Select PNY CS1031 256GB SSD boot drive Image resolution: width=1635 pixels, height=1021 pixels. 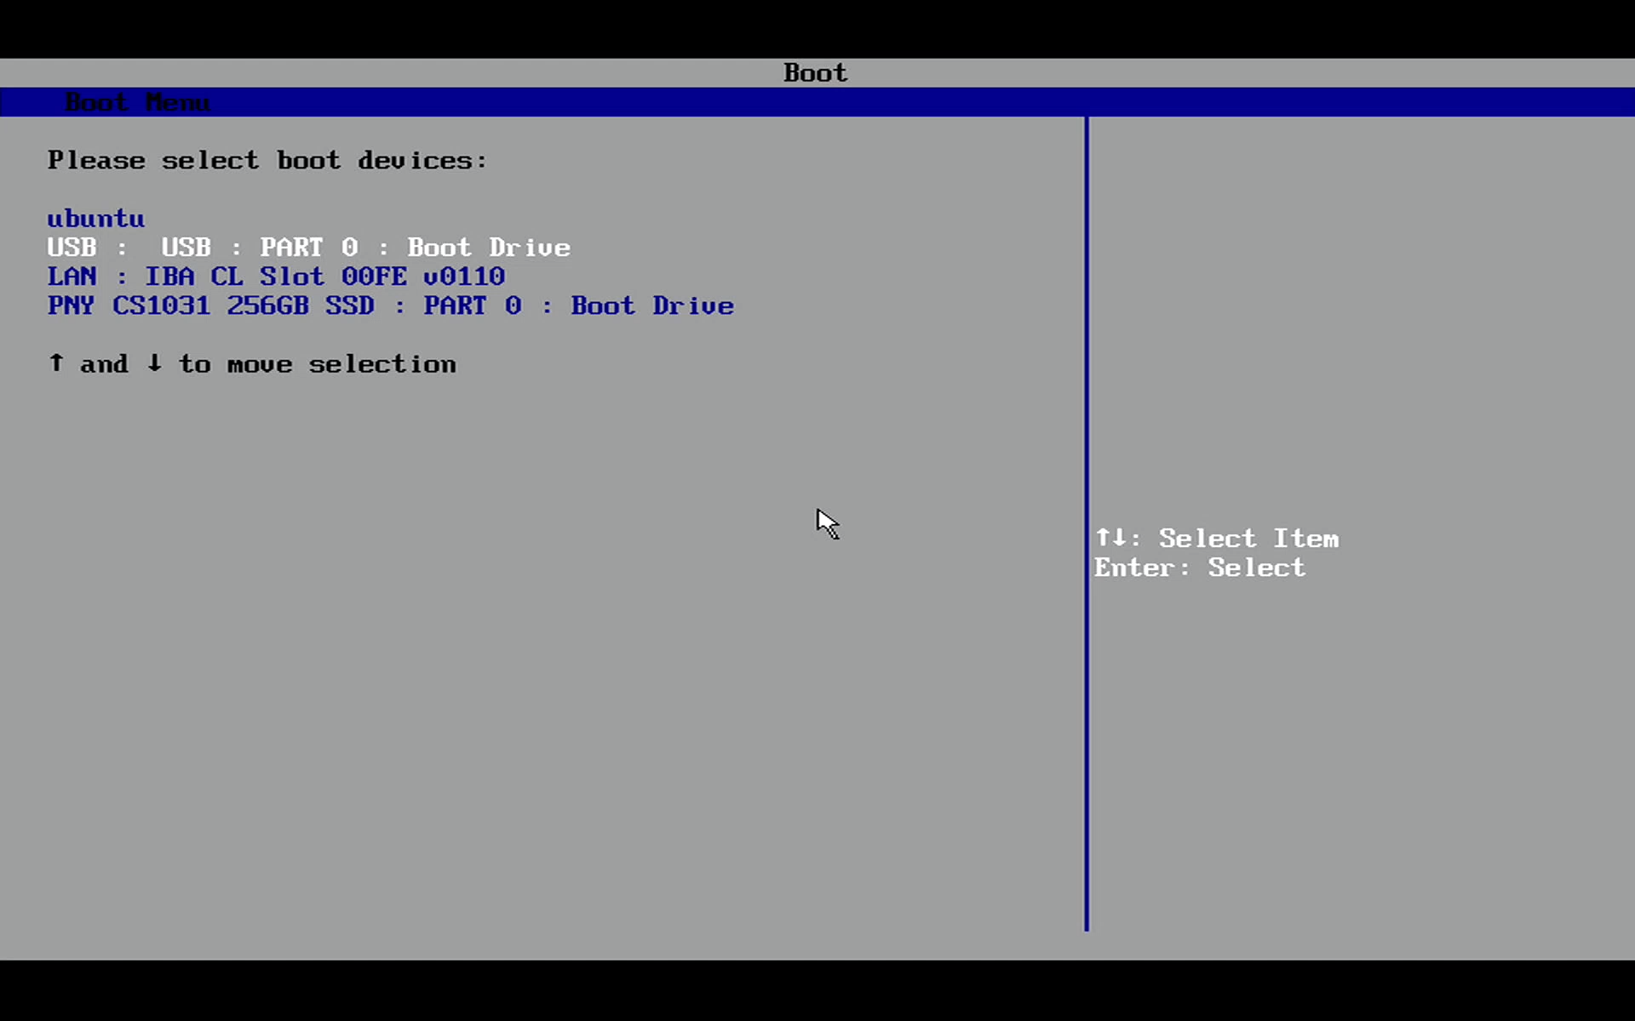coord(390,305)
